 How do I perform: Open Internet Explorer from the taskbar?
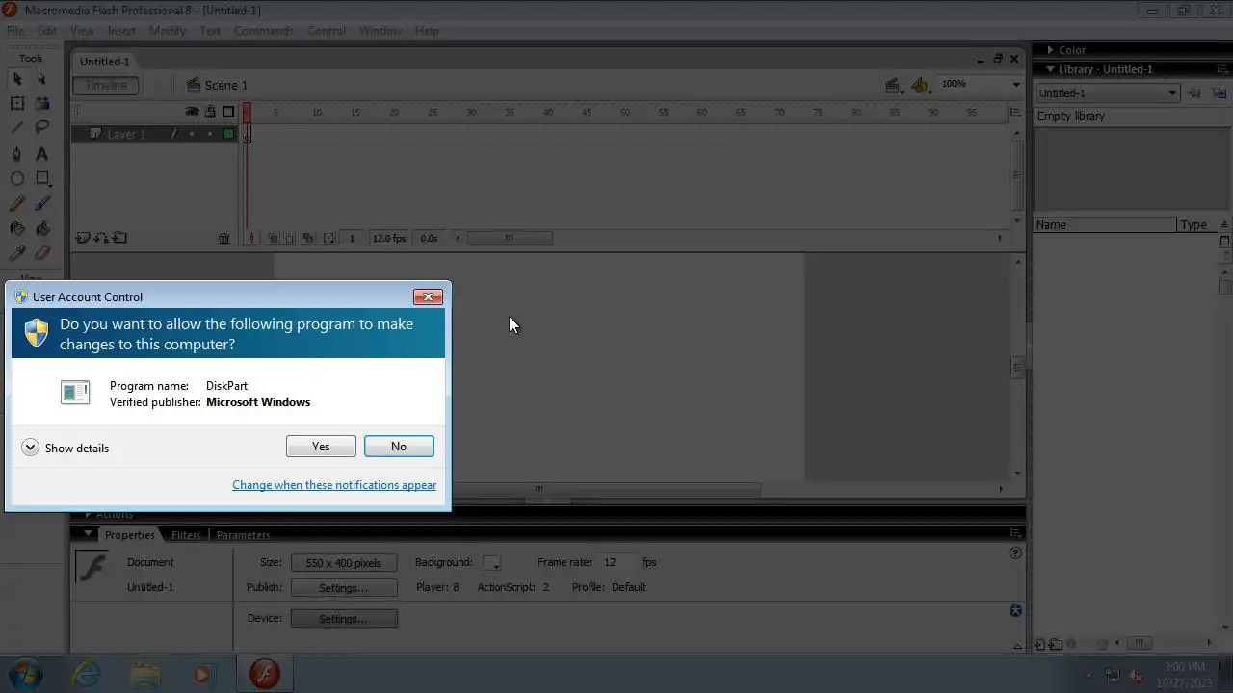[x=85, y=675]
